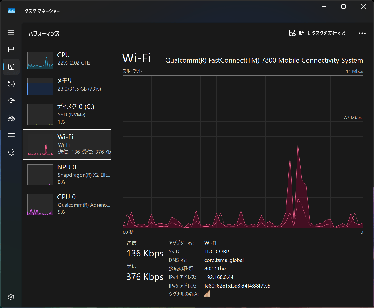
Task: Select the Performance page icon
Action: (11, 67)
